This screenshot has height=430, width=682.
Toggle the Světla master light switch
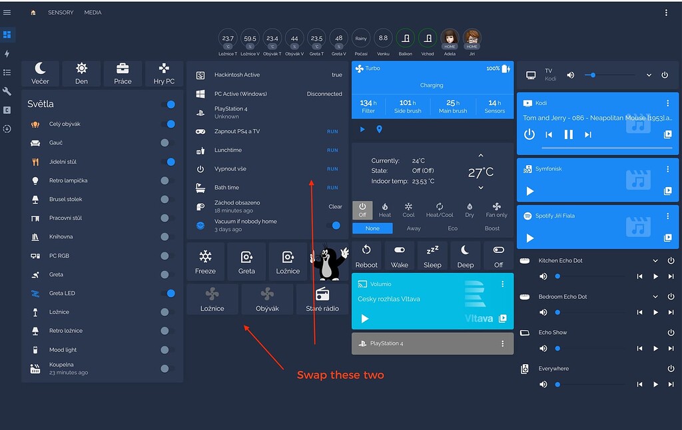170,104
